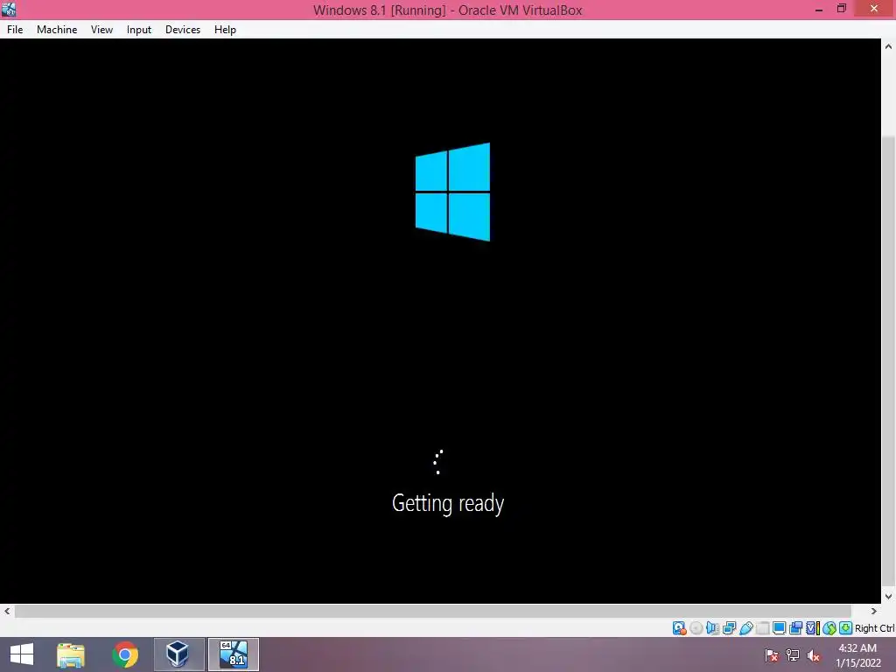The height and width of the screenshot is (672, 896).
Task: Click the audio status icon
Action: click(712, 628)
